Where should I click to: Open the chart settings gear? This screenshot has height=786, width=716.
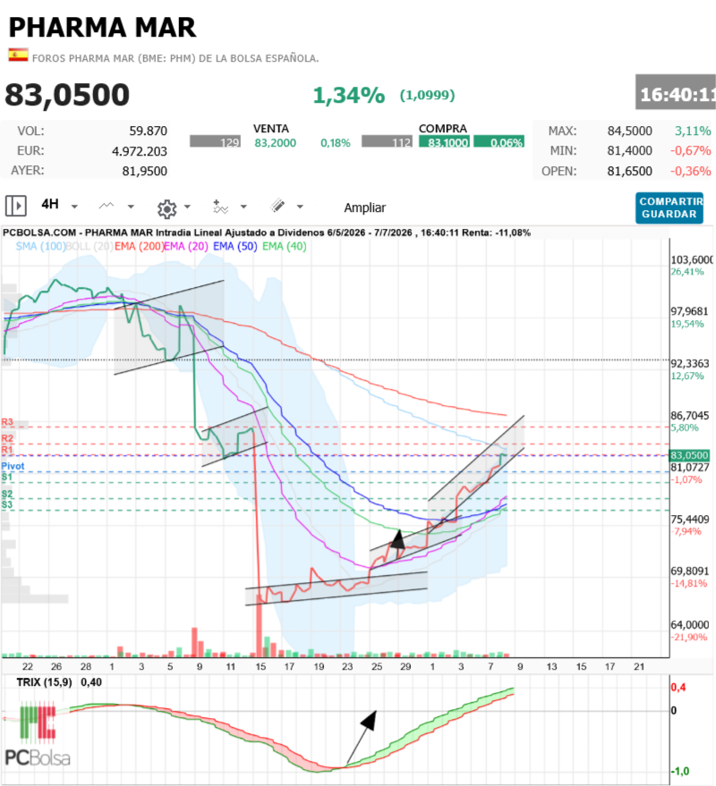pos(167,208)
